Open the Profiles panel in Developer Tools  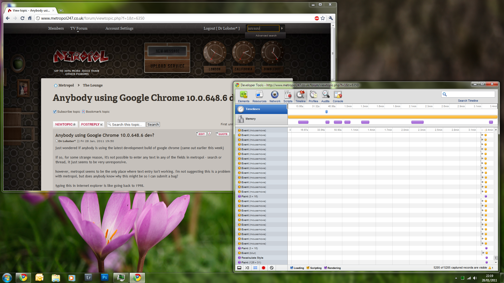(x=313, y=96)
